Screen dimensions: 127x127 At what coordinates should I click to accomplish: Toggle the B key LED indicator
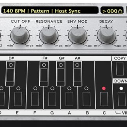coord(86,88)
